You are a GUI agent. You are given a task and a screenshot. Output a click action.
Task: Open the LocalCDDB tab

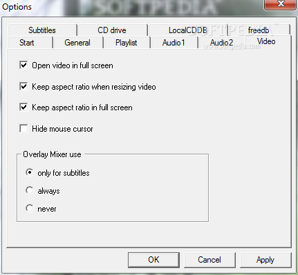pyautogui.click(x=188, y=30)
